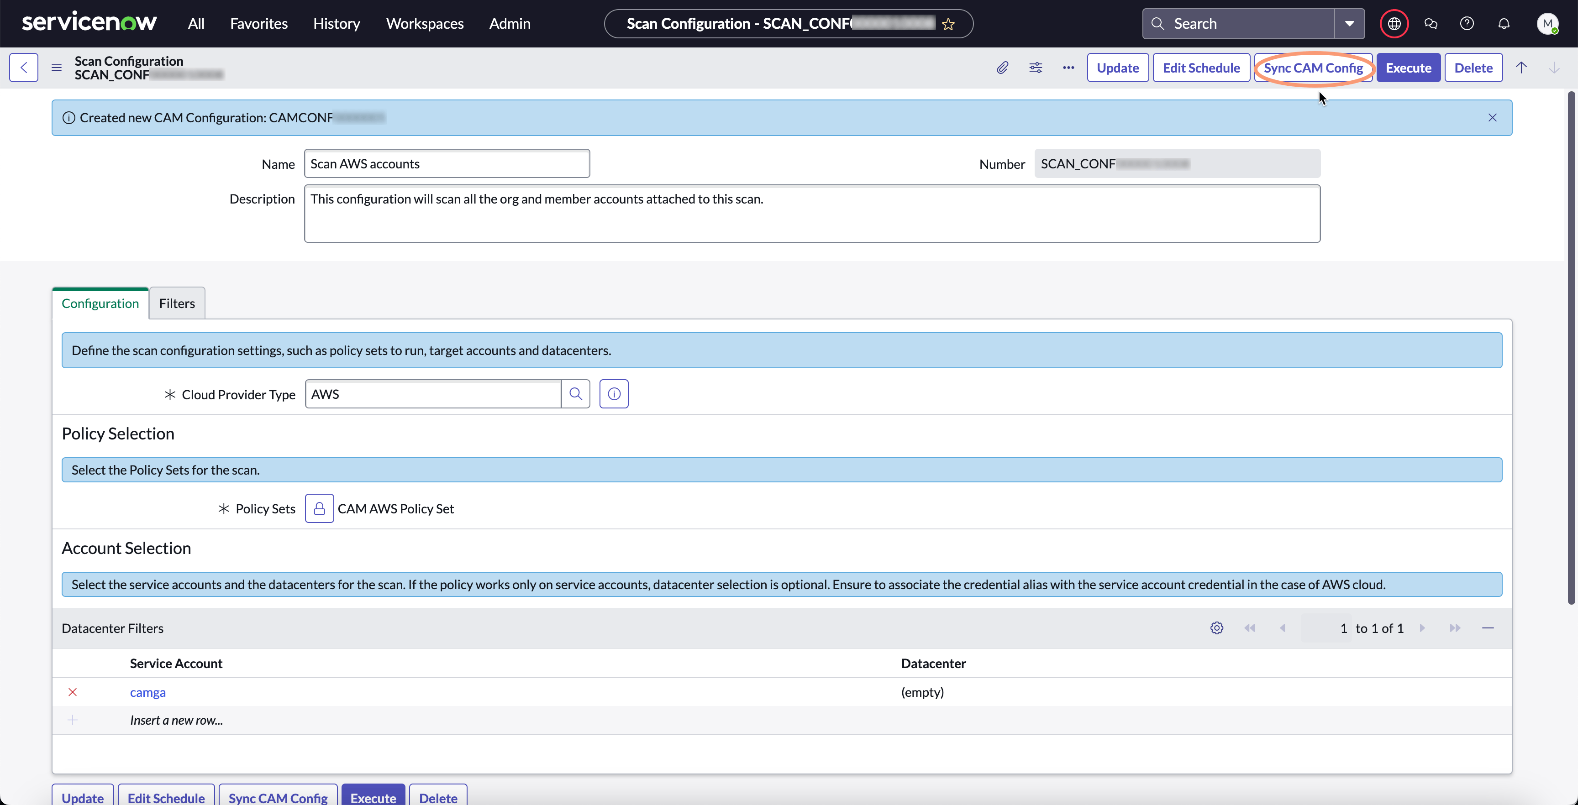Dismiss the CAM Configuration info message

pyautogui.click(x=1492, y=118)
